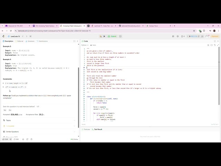Switch to the Solutions tab
Screen dimensions: 221x166
click(x=30, y=41)
